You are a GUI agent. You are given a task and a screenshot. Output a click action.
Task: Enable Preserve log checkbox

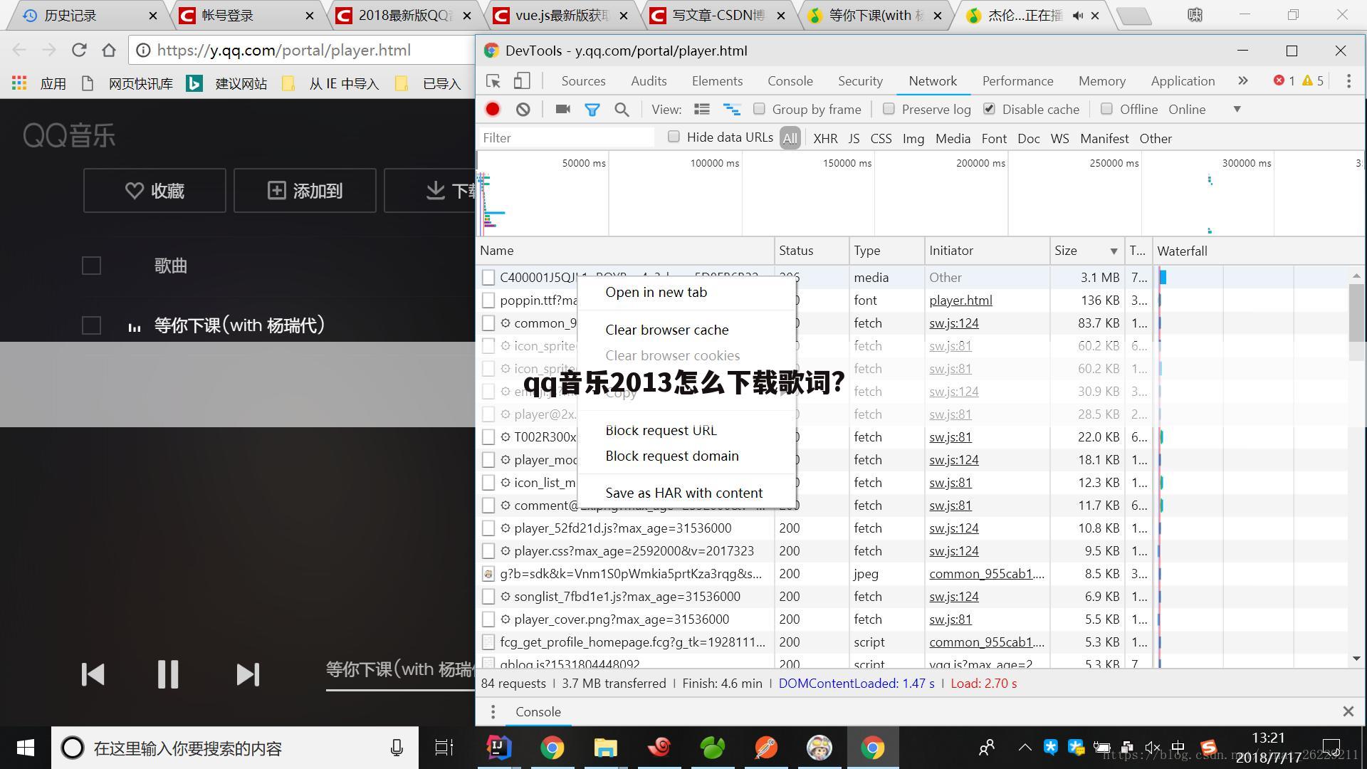point(889,109)
